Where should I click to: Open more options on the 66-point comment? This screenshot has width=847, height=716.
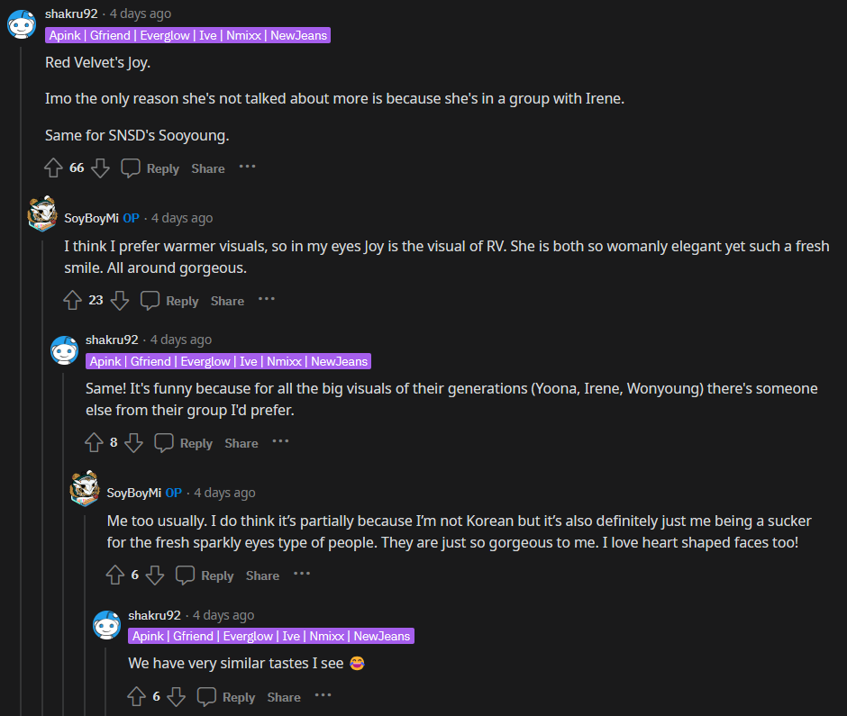click(x=247, y=168)
